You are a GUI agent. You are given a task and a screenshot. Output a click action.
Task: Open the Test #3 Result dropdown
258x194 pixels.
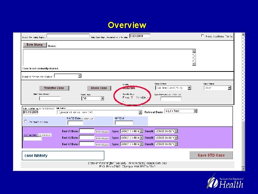tap(166, 144)
